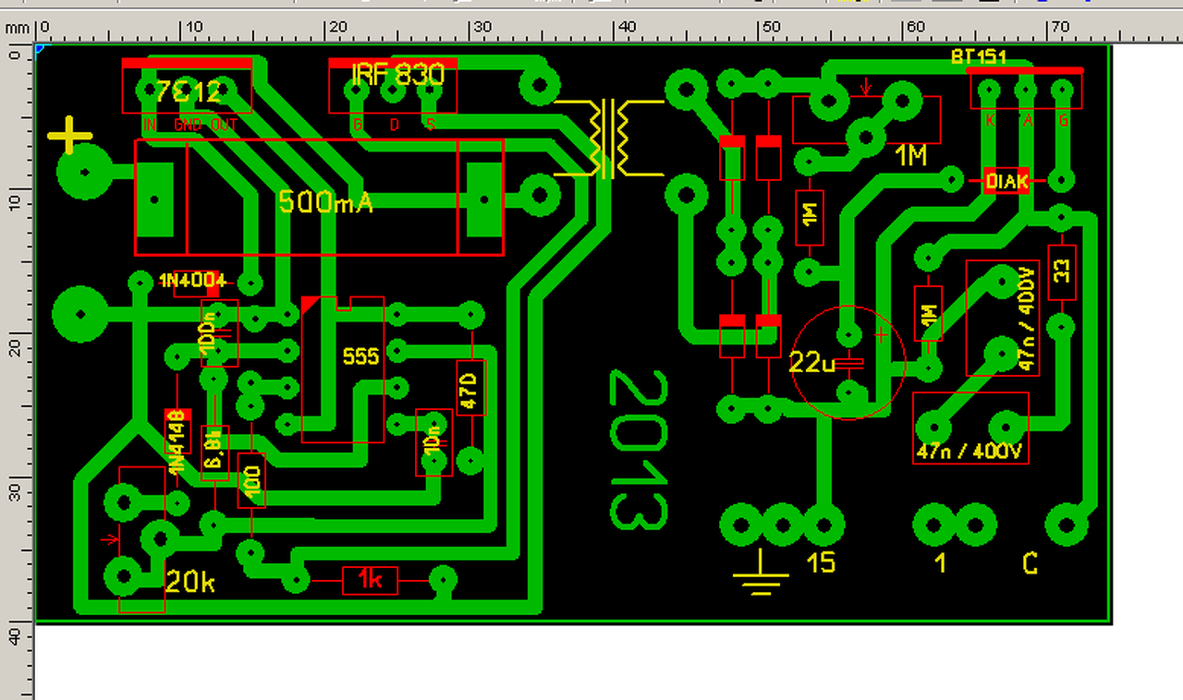Select the red DIAK component

pos(1006,181)
